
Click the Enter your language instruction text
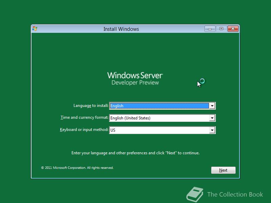(135, 153)
